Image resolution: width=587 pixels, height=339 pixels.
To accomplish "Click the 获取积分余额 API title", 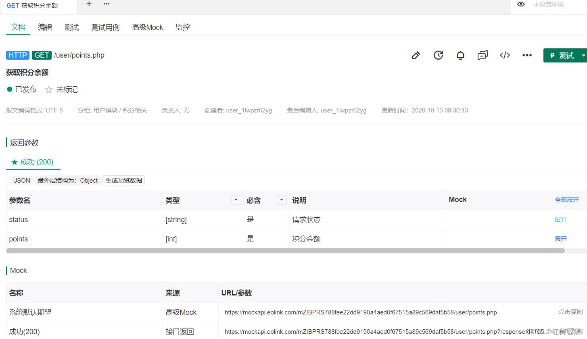I will click(27, 73).
